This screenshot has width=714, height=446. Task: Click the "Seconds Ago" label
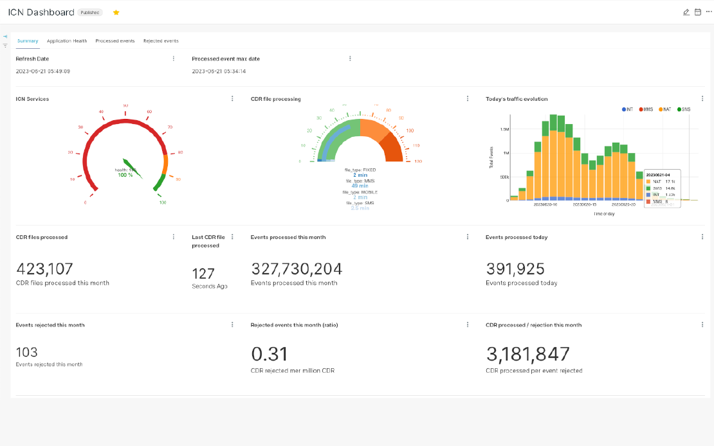(x=210, y=286)
